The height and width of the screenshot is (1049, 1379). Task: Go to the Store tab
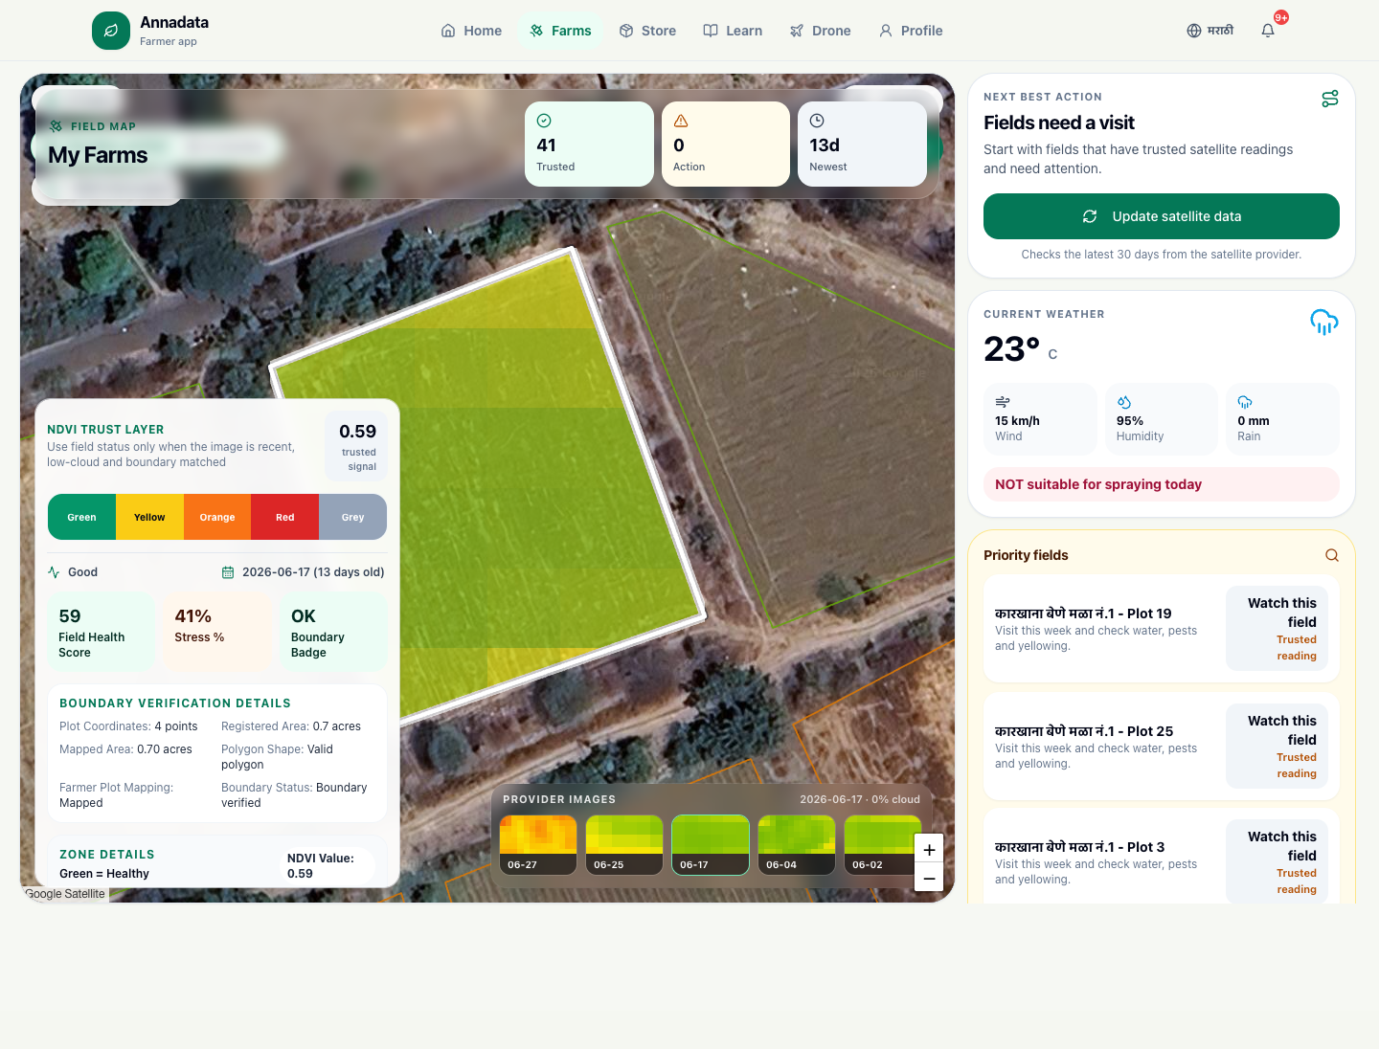pyautogui.click(x=647, y=31)
